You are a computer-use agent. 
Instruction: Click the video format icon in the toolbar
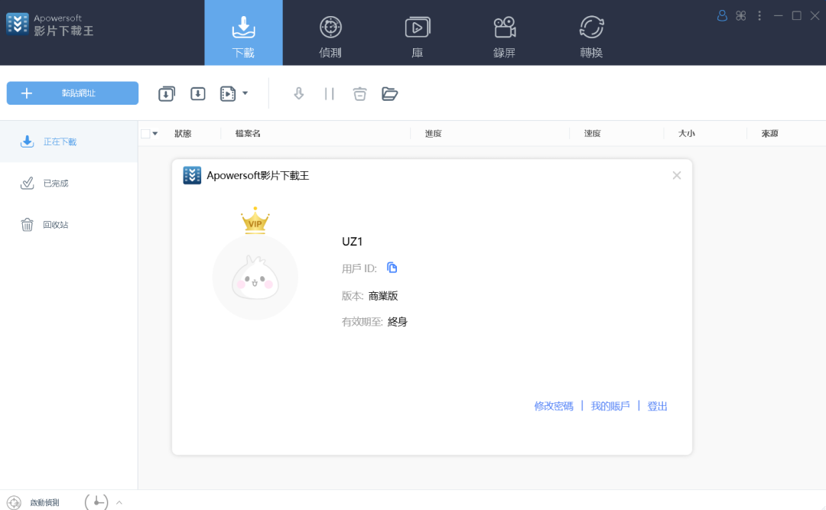tap(228, 94)
